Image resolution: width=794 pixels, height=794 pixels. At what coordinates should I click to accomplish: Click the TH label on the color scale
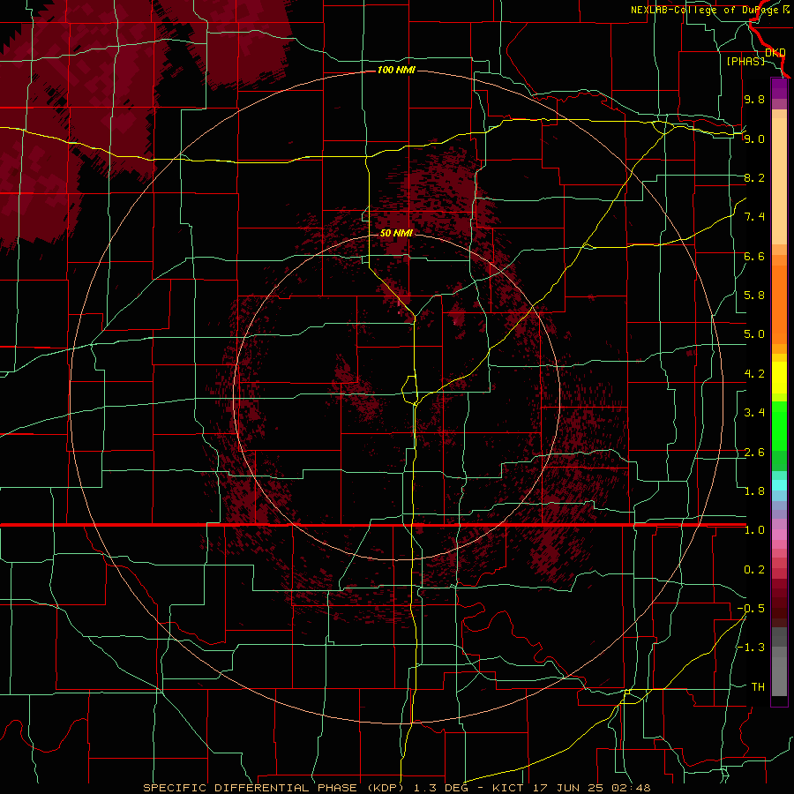[758, 687]
